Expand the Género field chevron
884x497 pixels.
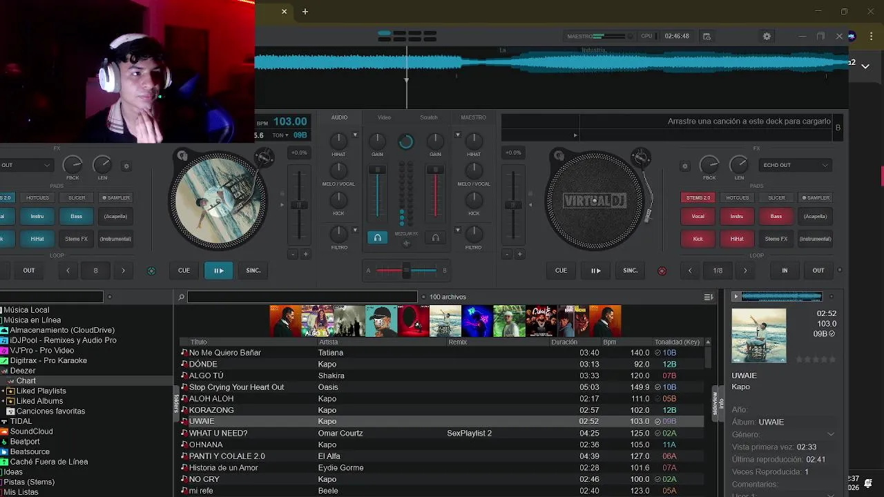[830, 434]
